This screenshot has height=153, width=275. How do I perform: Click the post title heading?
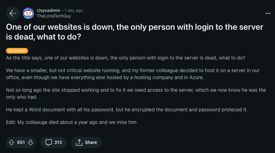(134, 32)
